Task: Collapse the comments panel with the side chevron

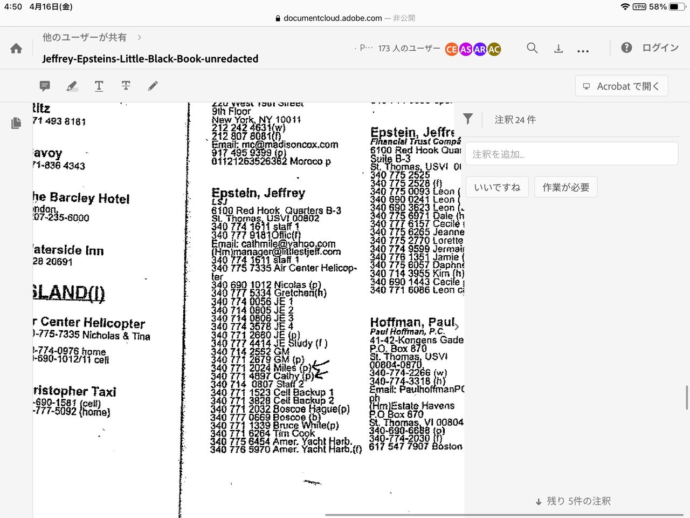Action: coord(457,326)
